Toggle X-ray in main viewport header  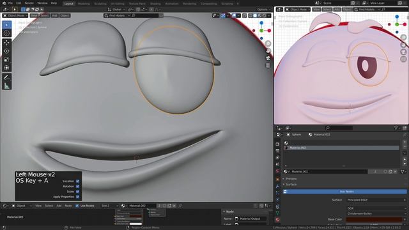[x=244, y=15]
